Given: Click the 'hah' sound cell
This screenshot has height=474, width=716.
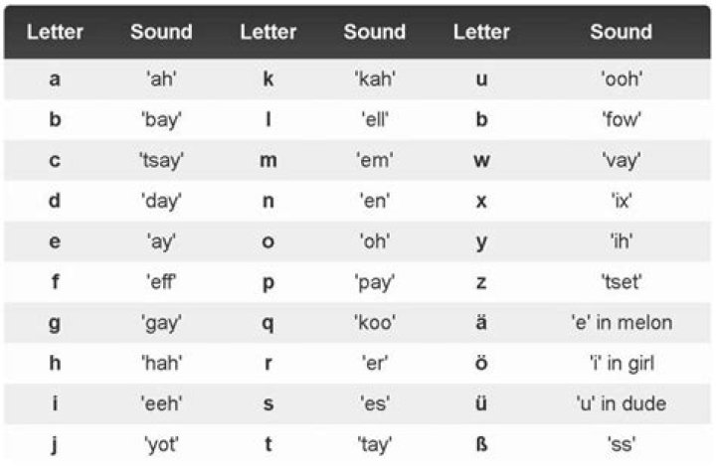Looking at the screenshot, I should 161,363.
